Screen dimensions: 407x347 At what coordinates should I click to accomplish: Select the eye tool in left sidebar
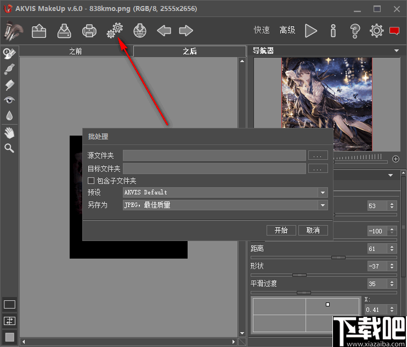coord(9,100)
